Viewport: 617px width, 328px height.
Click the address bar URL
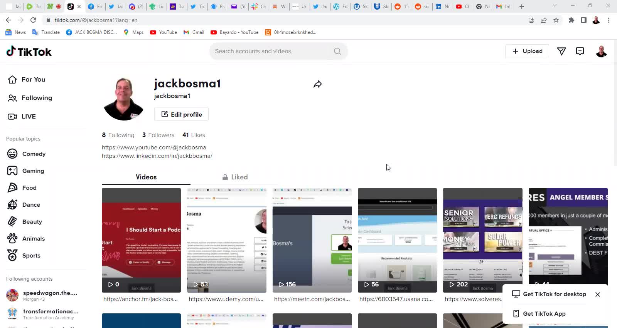[96, 20]
